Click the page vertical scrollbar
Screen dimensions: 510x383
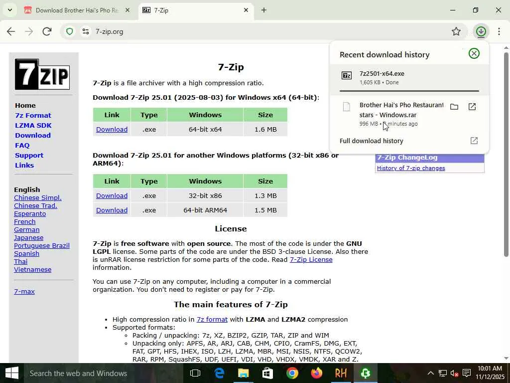[x=506, y=155]
